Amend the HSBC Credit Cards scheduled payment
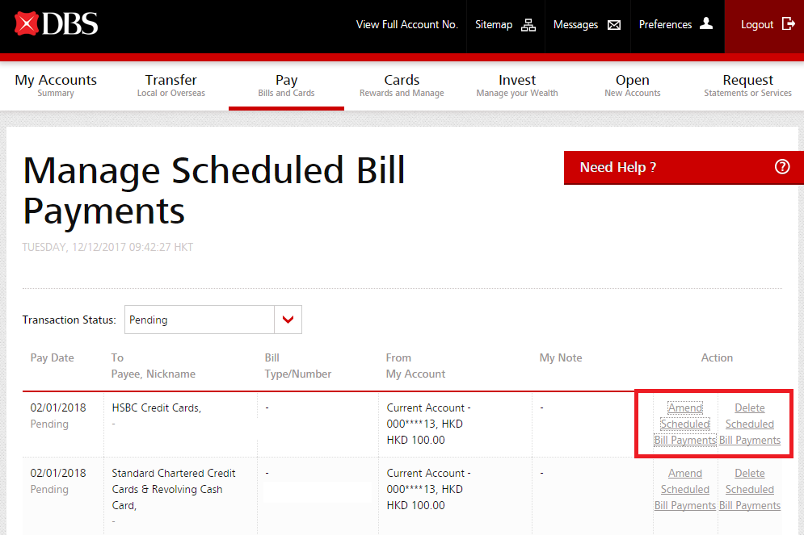The height and width of the screenshot is (535, 804). pyautogui.click(x=685, y=424)
